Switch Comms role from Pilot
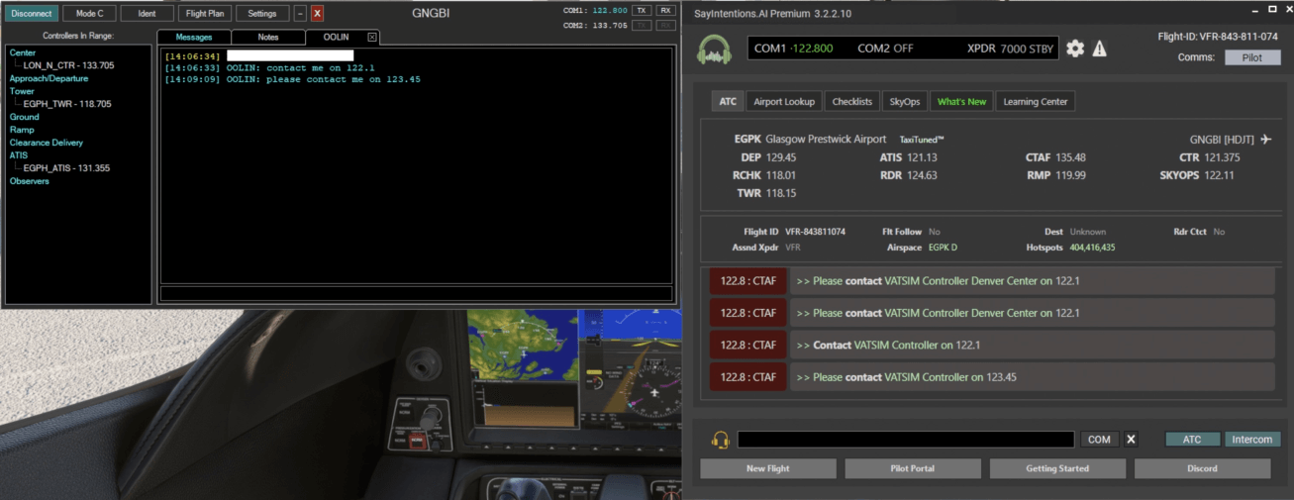The image size is (1294, 500). click(1252, 57)
